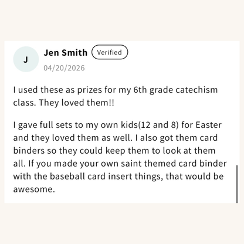Click the review scrollbar thumb
Screen dimensions: 244x244
pos(237,184)
